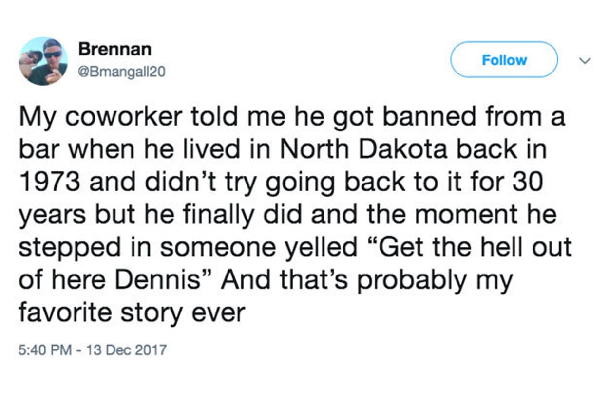
Task: Click "Get the hell out" quote text
Action: [472, 248]
